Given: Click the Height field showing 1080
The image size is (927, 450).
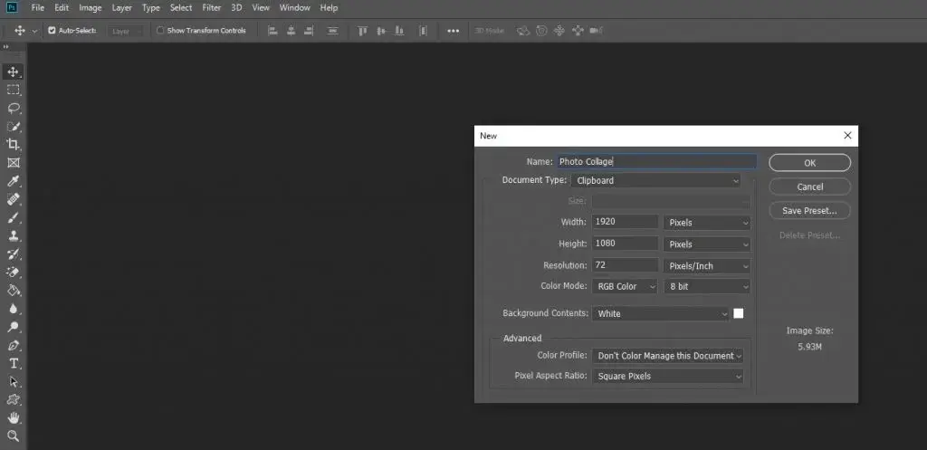Looking at the screenshot, I should click(625, 243).
